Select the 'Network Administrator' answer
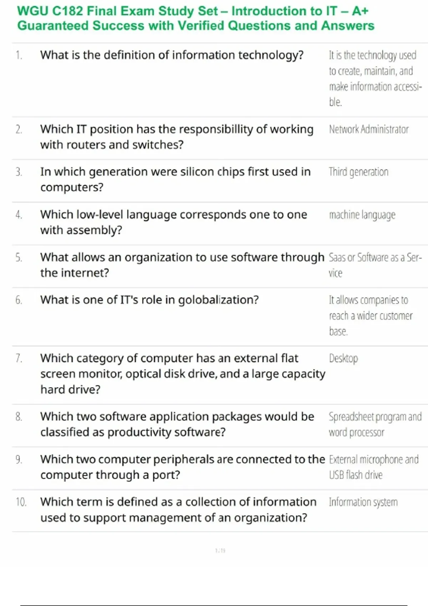This screenshot has width=428, height=606. pyautogui.click(x=369, y=129)
